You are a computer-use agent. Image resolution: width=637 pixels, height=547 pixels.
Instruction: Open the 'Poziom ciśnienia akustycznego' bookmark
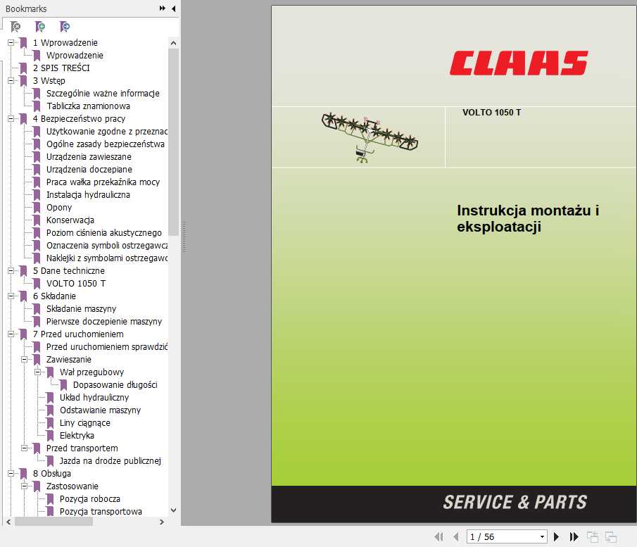point(104,232)
